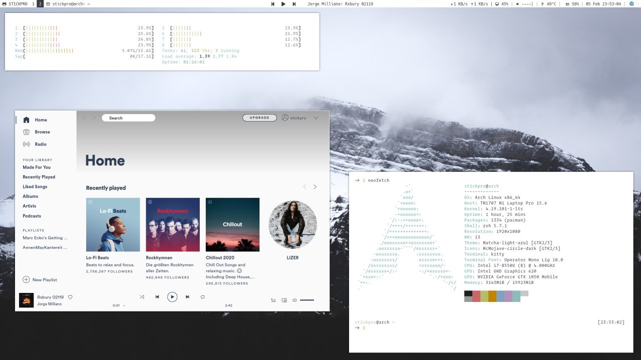Open the Marc Ecko's Getting playlist

click(45, 238)
